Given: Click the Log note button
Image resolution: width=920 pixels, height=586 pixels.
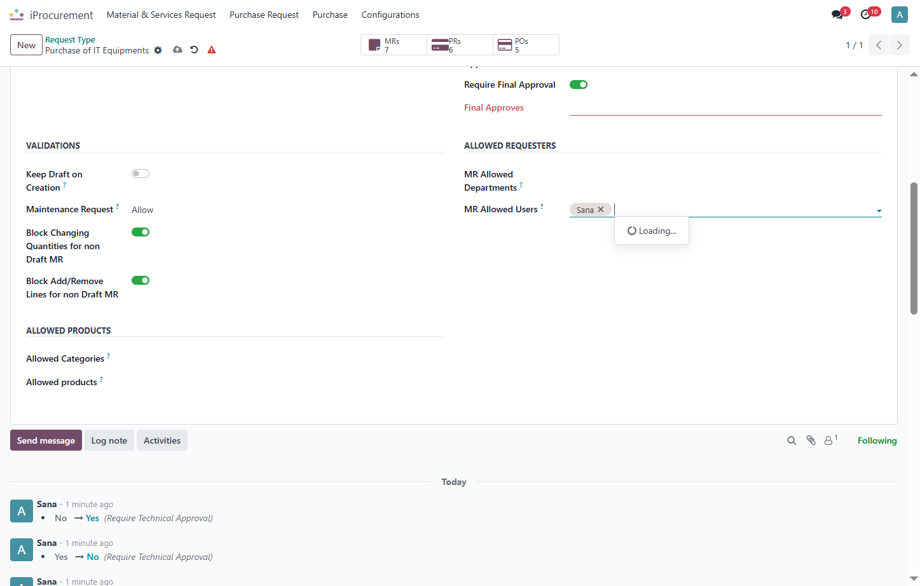Looking at the screenshot, I should 109,440.
